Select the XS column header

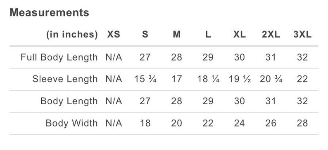point(114,35)
